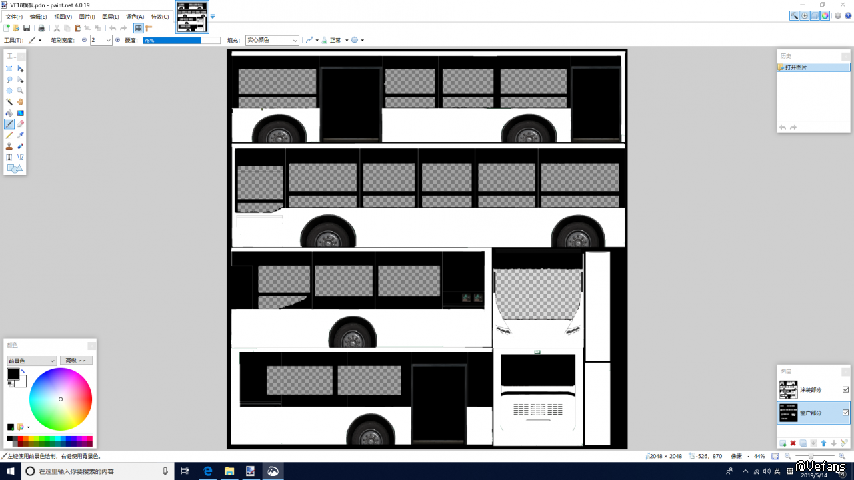Click the 高级 >> button

pyautogui.click(x=76, y=361)
